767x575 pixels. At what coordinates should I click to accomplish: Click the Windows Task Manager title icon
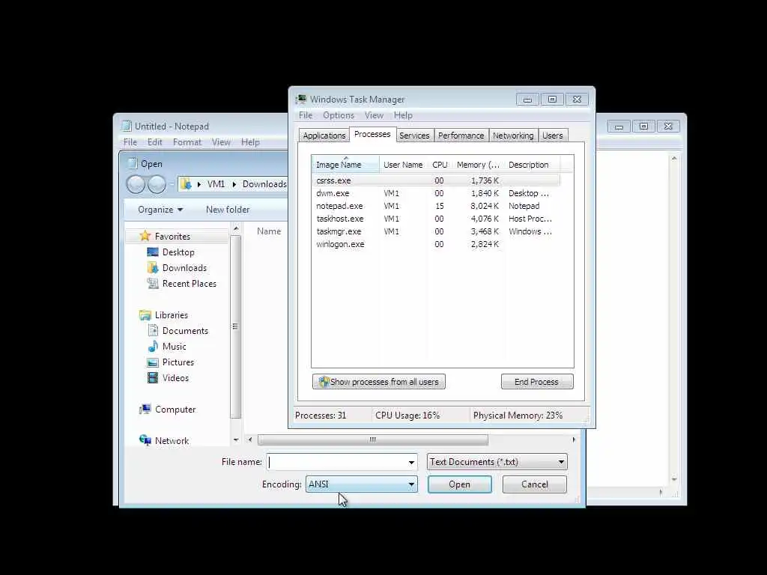301,100
